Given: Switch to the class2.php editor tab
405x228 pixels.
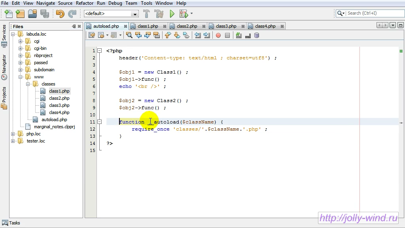Looking at the screenshot, I should (x=187, y=26).
